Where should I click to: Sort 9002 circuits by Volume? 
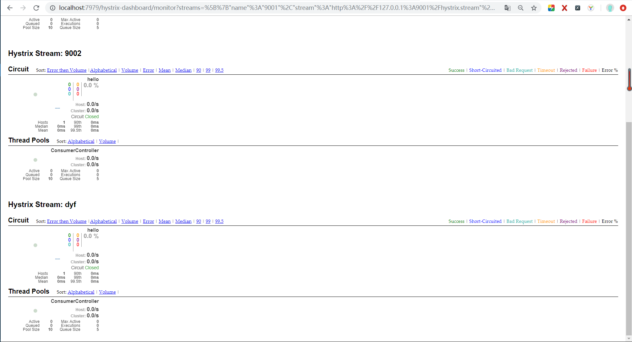(130, 70)
